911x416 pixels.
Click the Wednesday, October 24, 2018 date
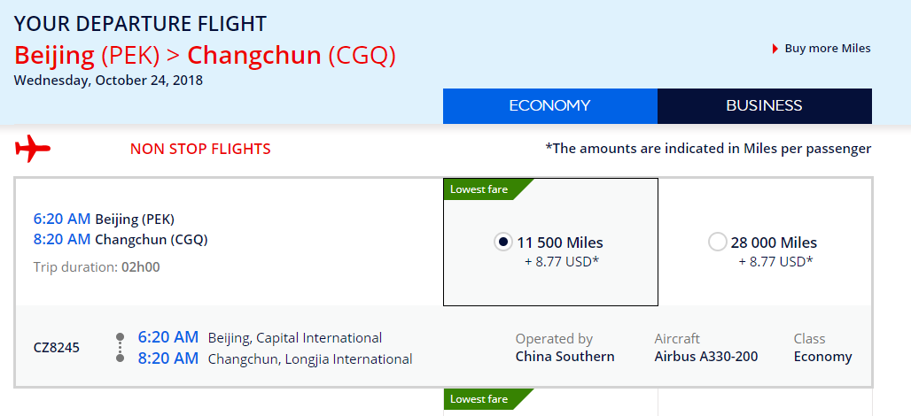(x=108, y=80)
